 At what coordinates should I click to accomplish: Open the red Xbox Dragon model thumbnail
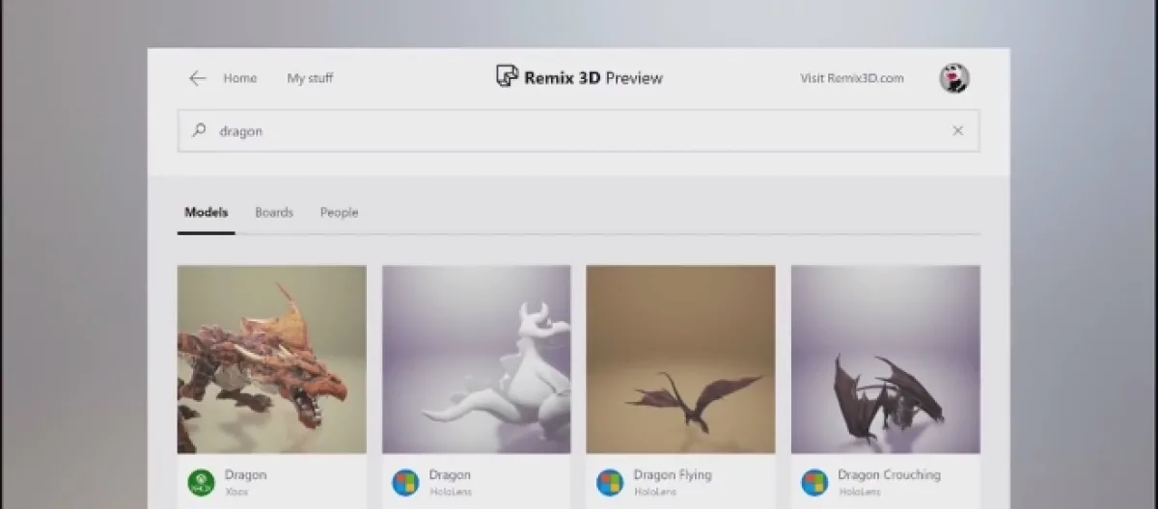click(272, 360)
